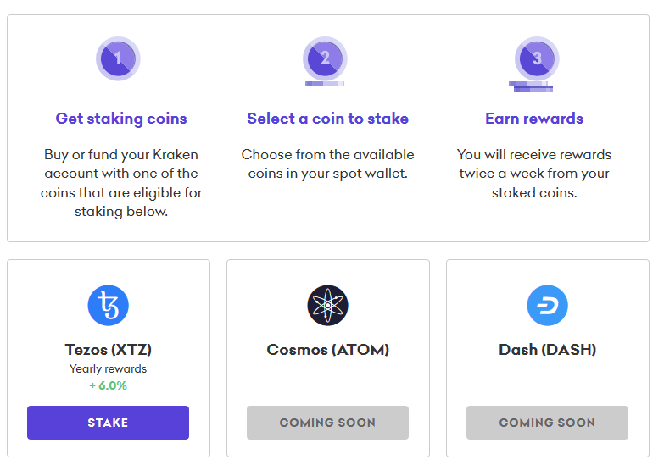Click Cosmos COMING SOON button
The width and height of the screenshot is (664, 465).
(328, 423)
